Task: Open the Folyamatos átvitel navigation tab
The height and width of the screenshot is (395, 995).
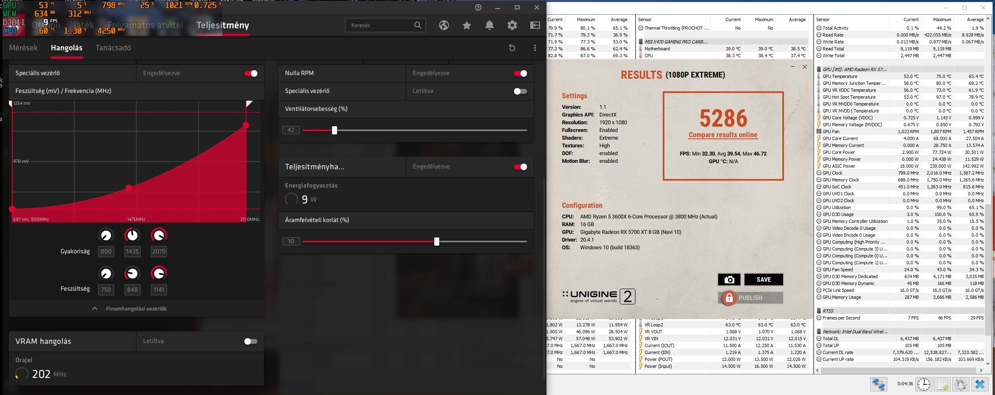Action: click(x=145, y=25)
